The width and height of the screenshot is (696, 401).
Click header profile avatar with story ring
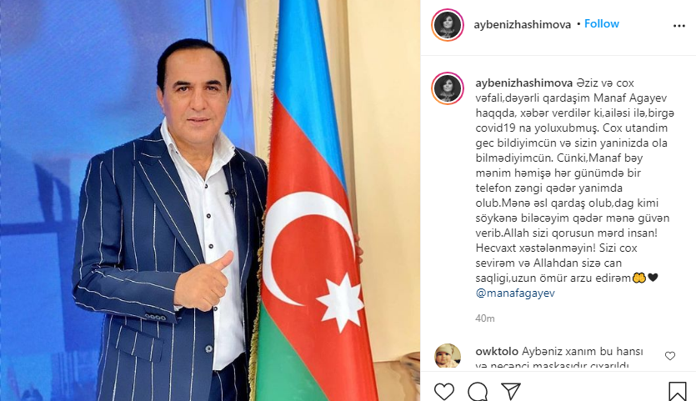[448, 25]
